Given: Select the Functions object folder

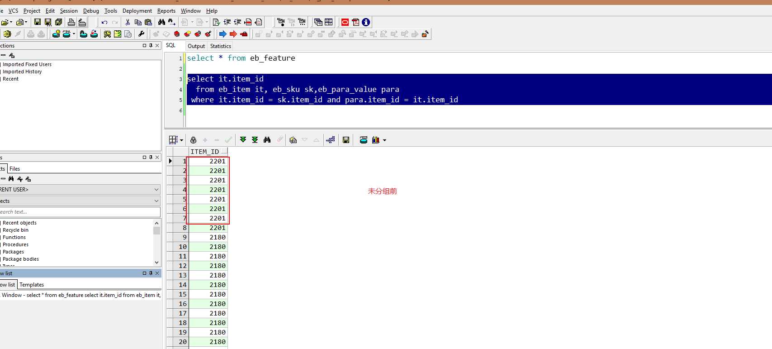Looking at the screenshot, I should [14, 237].
